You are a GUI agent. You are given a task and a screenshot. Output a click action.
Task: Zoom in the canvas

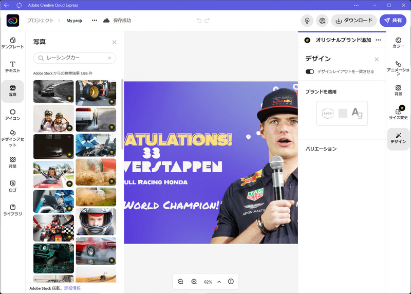[194, 282]
